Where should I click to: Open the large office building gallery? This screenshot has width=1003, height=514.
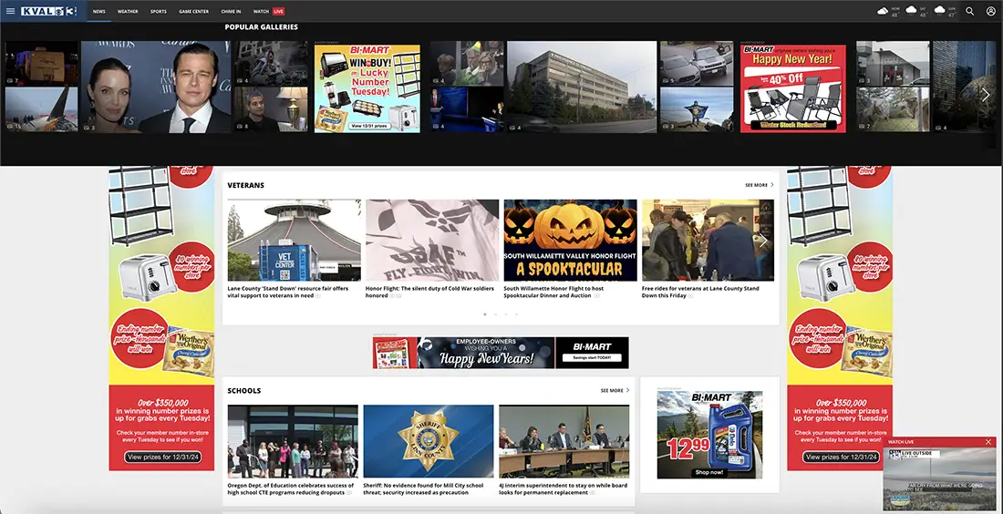pos(582,87)
